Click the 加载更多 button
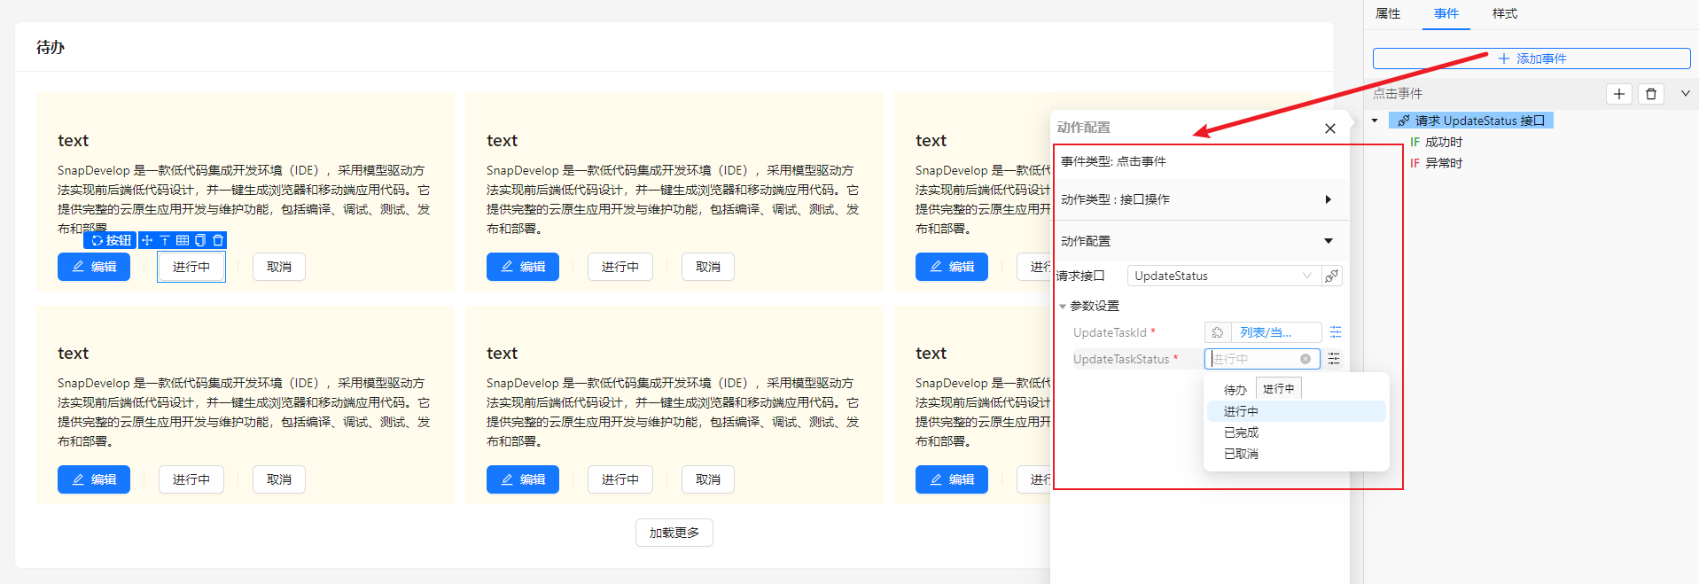The width and height of the screenshot is (1699, 584). [x=674, y=533]
